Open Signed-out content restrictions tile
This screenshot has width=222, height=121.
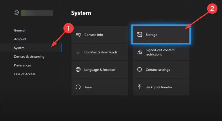(x=161, y=52)
